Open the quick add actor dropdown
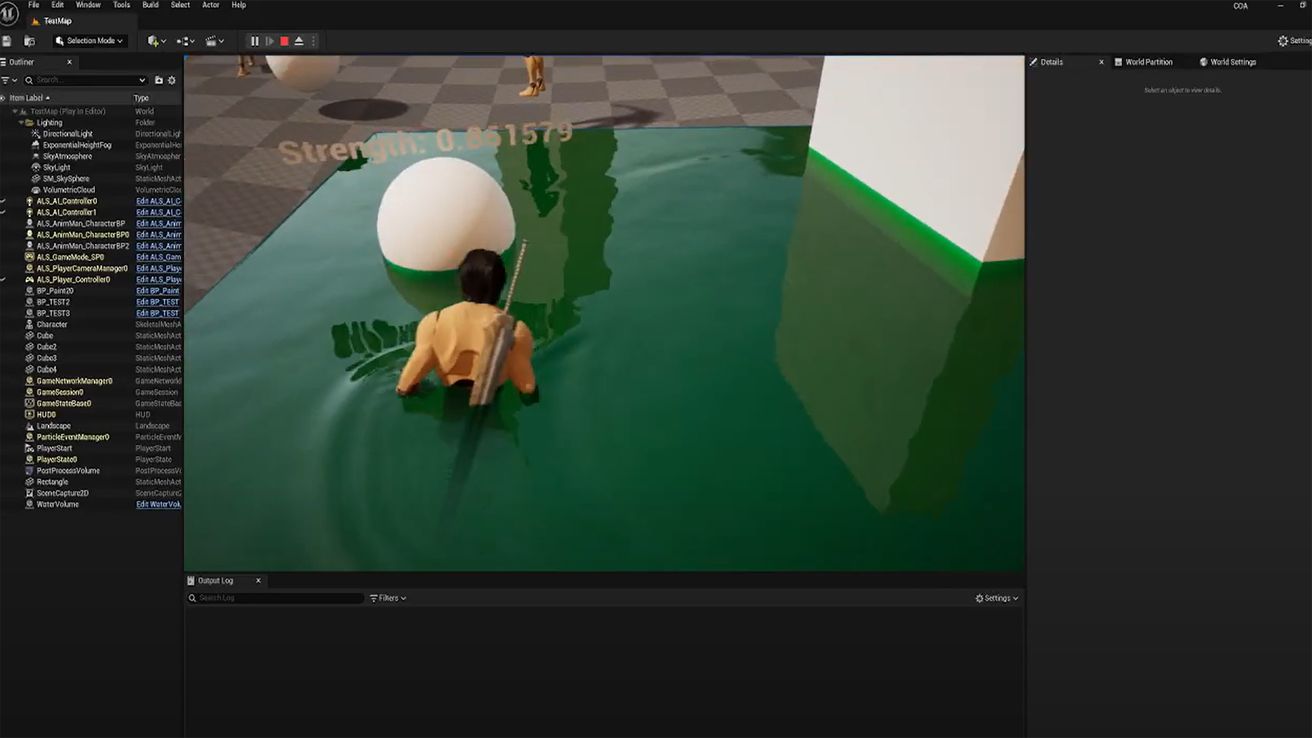Viewport: 1312px width, 738px height. coord(156,41)
